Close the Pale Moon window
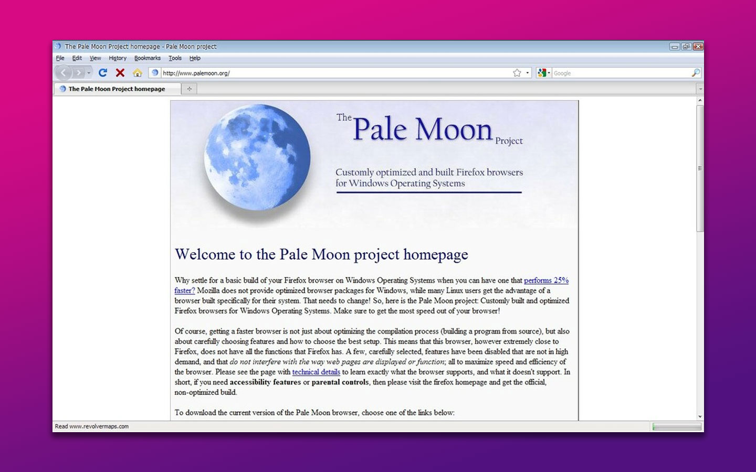756x472 pixels. pos(698,47)
